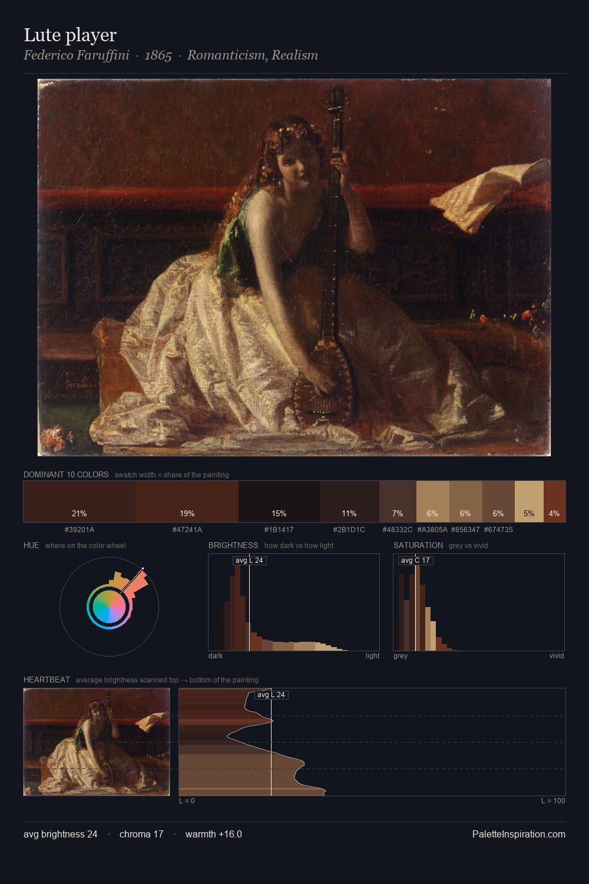Viewport: 589px width, 884px height.
Task: Click the 'avg L 24' brightness histogram label
Action: click(x=249, y=560)
